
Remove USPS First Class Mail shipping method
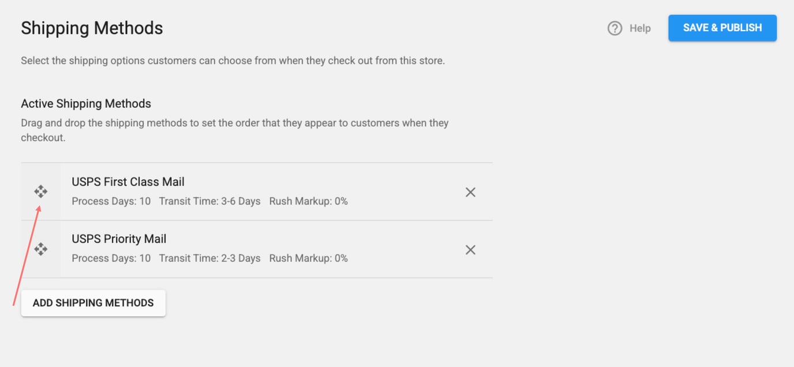[x=470, y=192]
